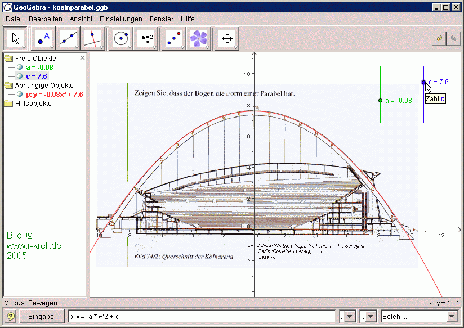This screenshot has height=328, width=464.
Task: Collapse the Freie Objekte folder
Action: pyautogui.click(x=8, y=59)
